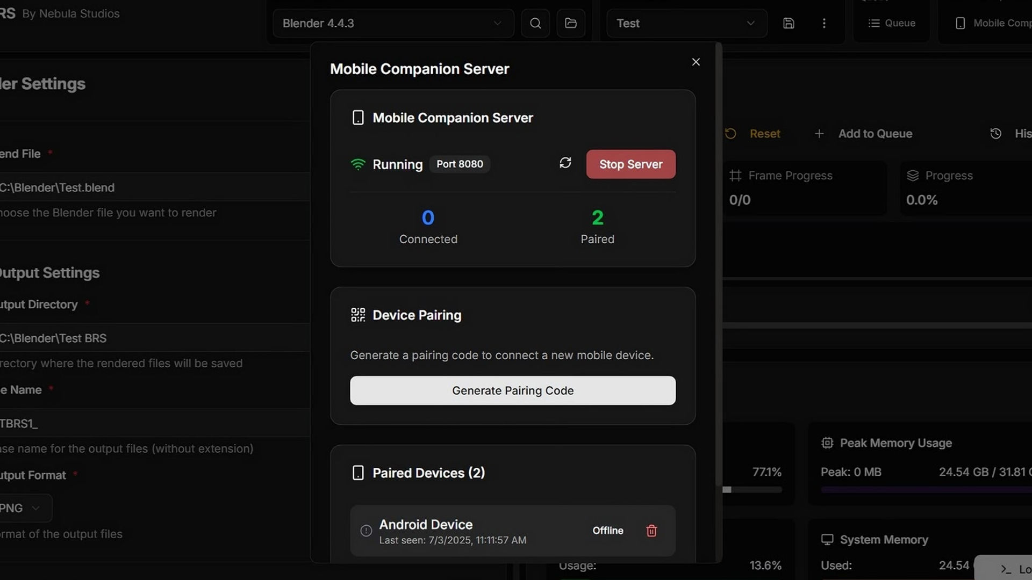Click the search icon beside Blender version
This screenshot has height=580, width=1032.
click(x=535, y=23)
